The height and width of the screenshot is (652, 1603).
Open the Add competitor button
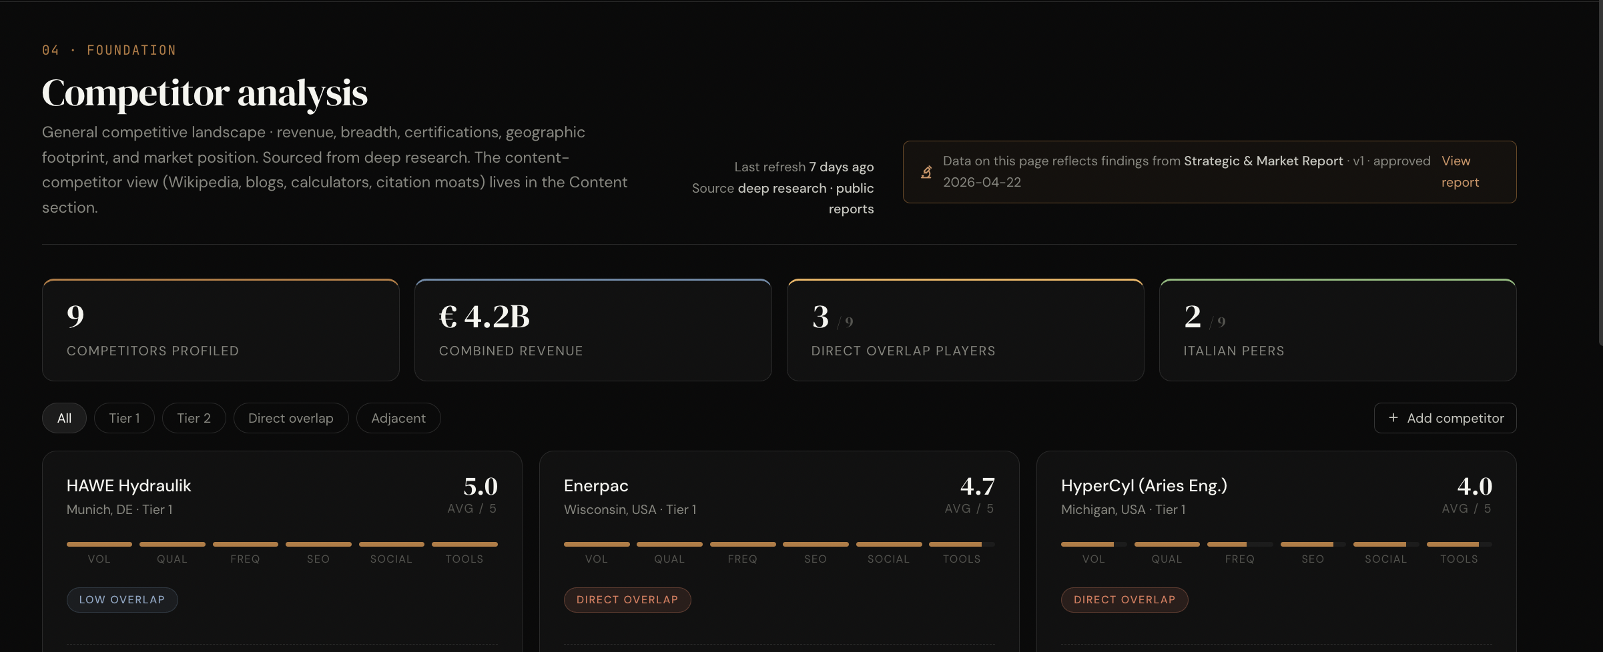point(1445,418)
